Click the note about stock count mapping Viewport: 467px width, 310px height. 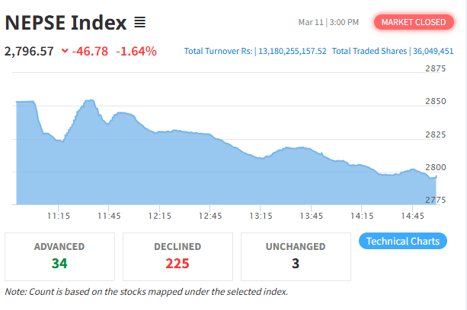(x=146, y=292)
